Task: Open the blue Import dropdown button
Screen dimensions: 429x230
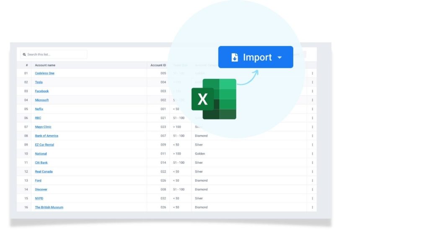Action: [256, 57]
